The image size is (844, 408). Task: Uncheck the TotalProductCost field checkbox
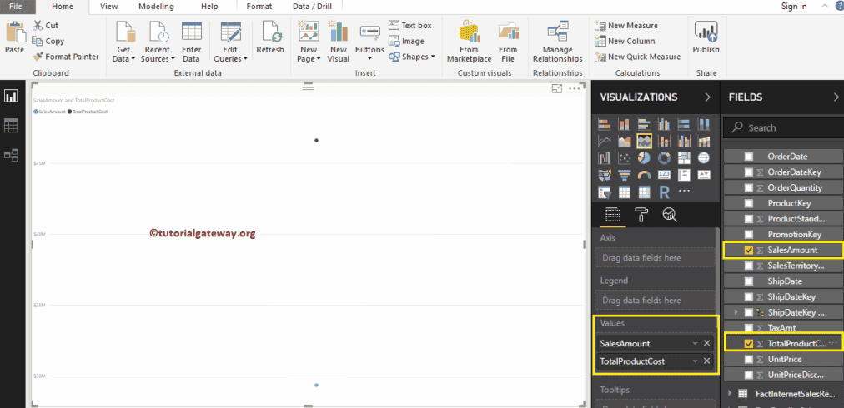tap(748, 344)
